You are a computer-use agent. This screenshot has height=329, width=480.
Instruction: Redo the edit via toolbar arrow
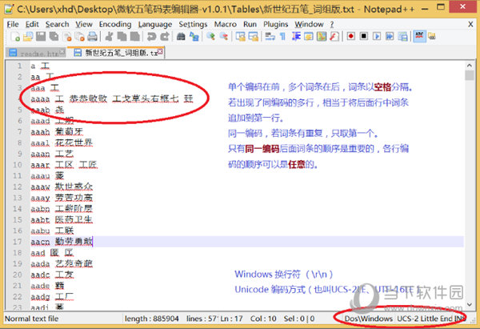pyautogui.click(x=165, y=37)
